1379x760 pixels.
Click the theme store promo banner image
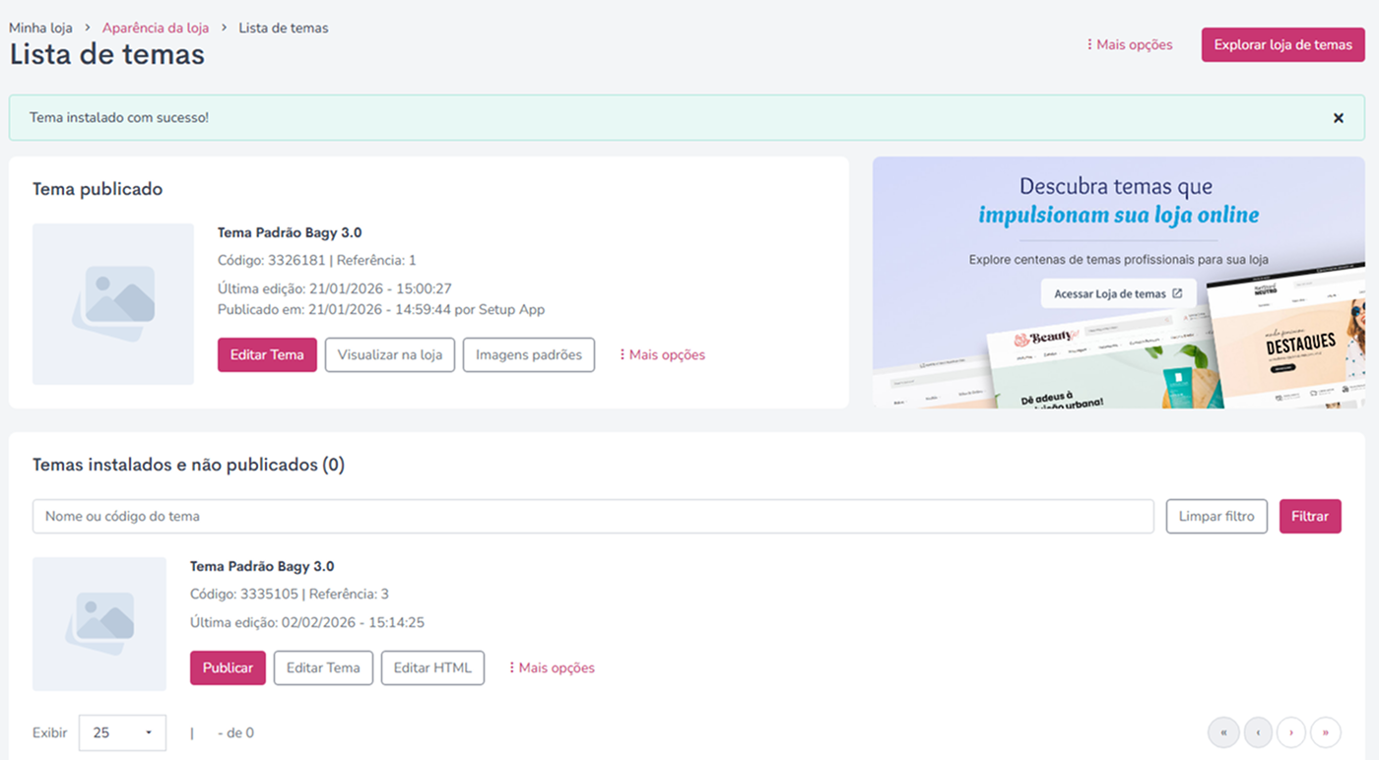click(1119, 283)
